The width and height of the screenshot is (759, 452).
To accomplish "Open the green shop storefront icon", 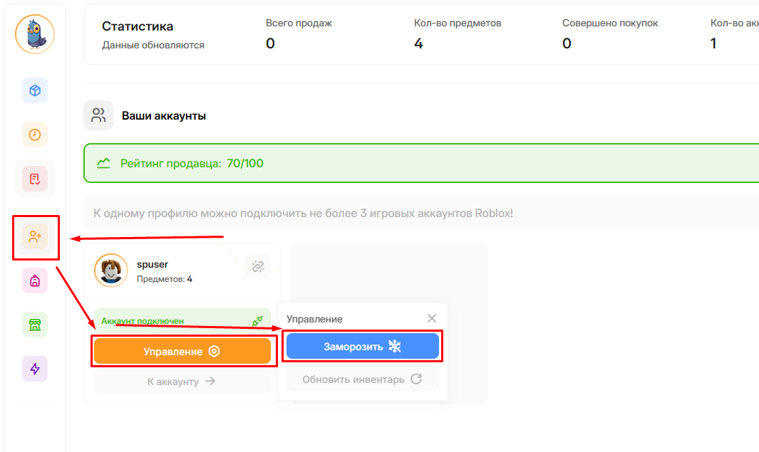I will point(35,325).
